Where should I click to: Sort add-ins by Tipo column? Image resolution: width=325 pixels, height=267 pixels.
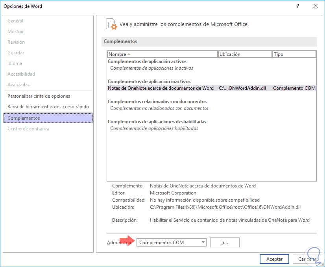[x=294, y=54]
